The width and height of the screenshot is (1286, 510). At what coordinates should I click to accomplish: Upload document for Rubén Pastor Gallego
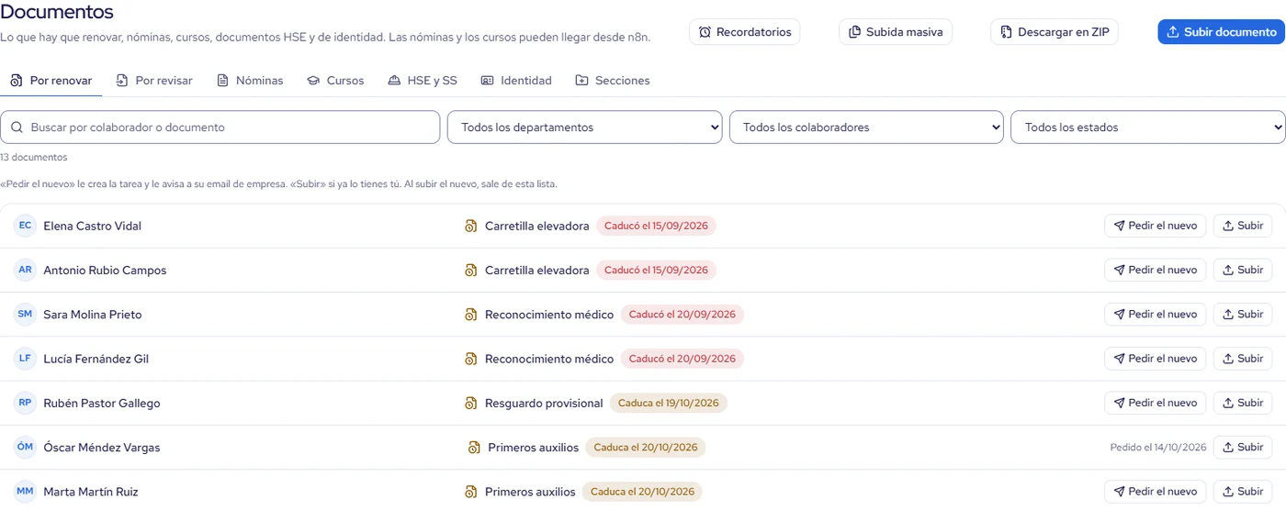(1243, 403)
